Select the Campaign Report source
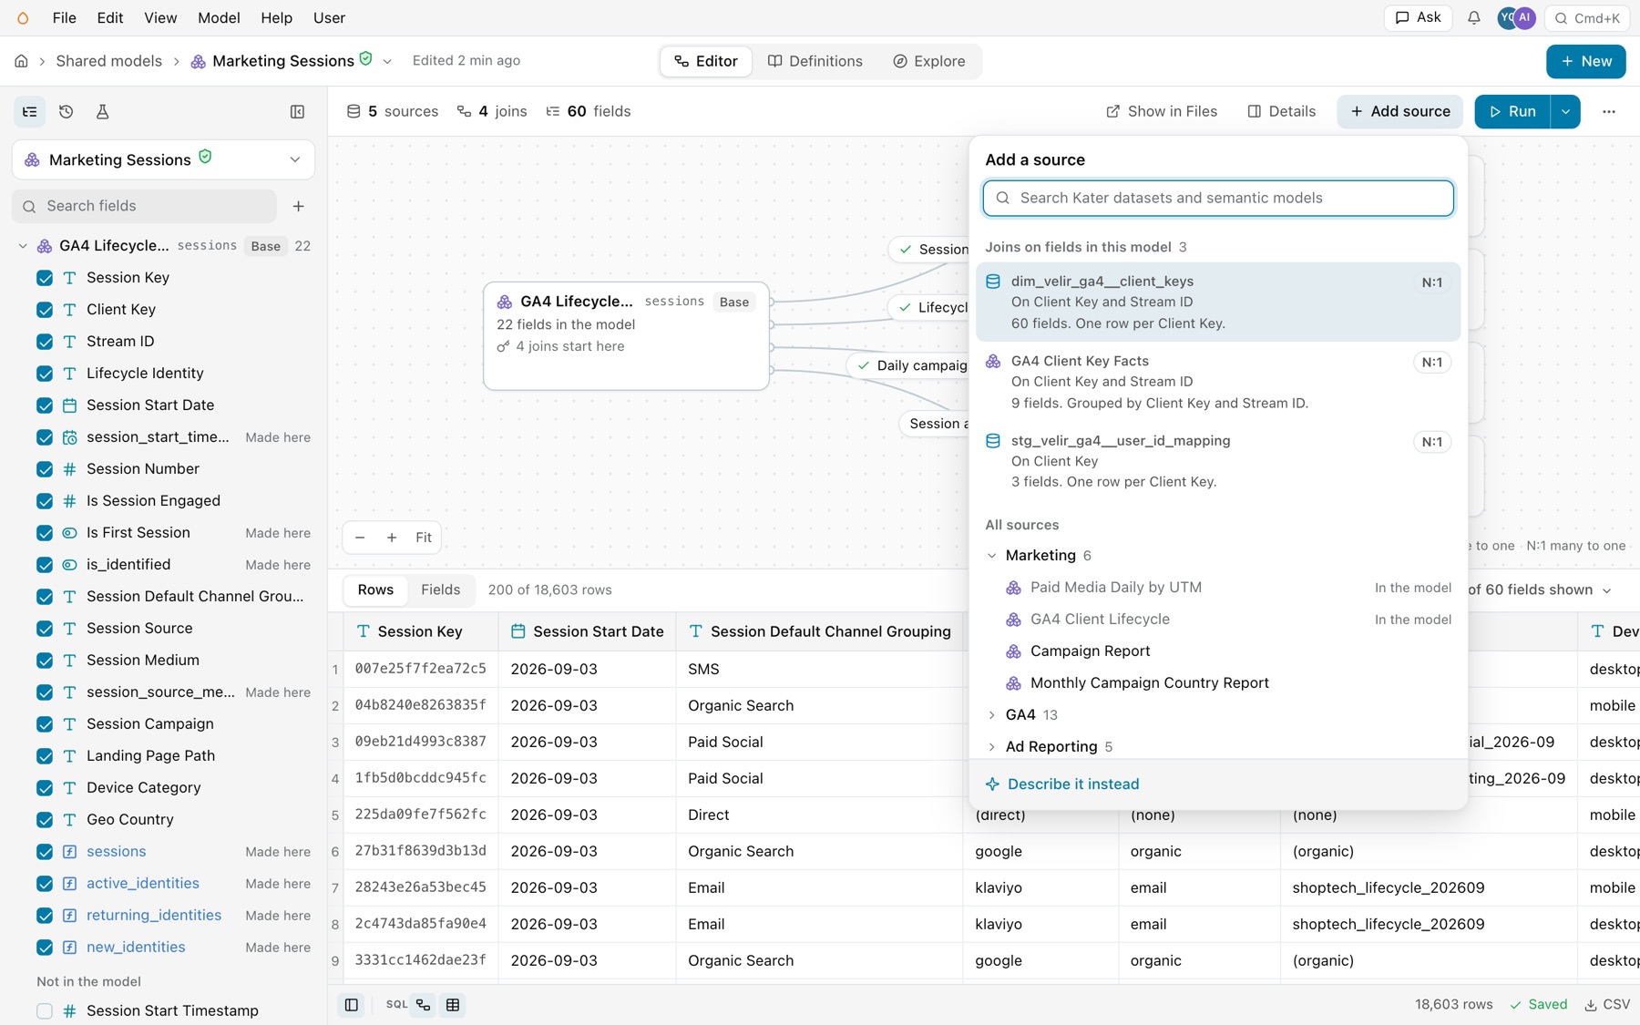 coord(1218,651)
